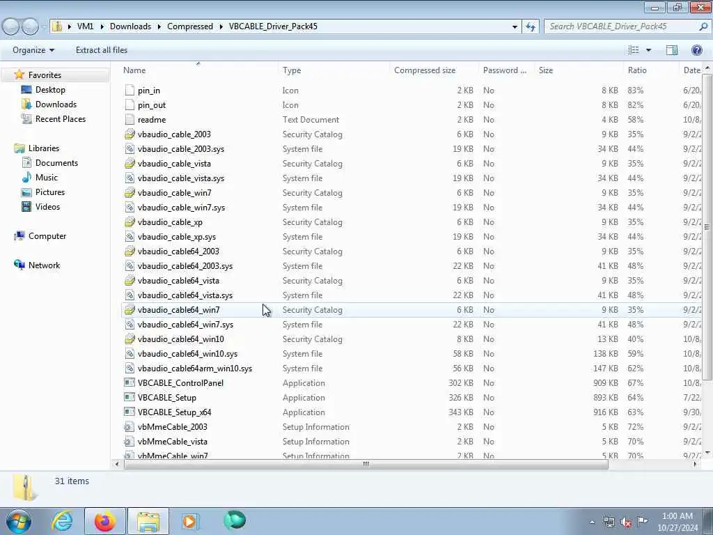Expand dropdown arrow after Compressed breadcrumb
The image size is (713, 535).
point(221,26)
